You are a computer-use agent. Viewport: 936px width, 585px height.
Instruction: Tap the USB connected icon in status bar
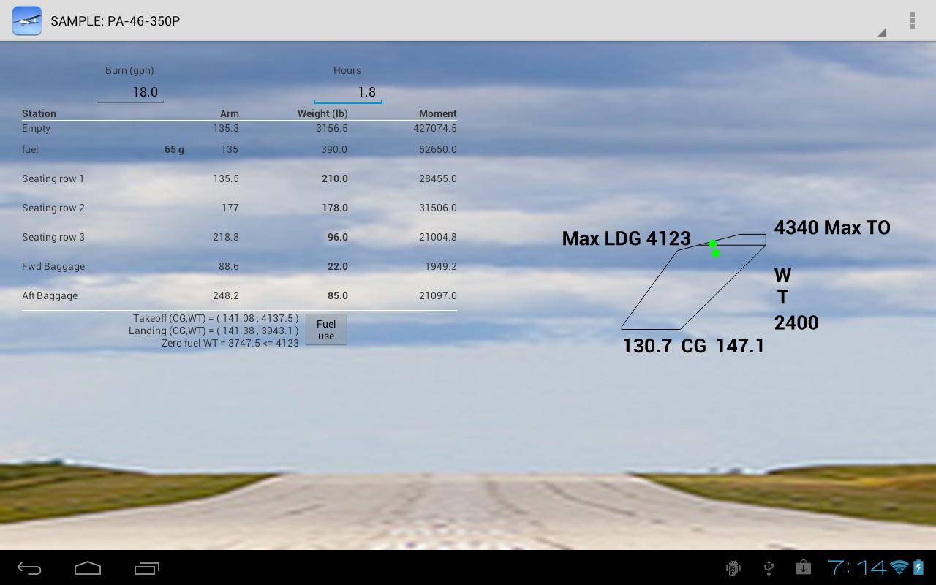[768, 567]
